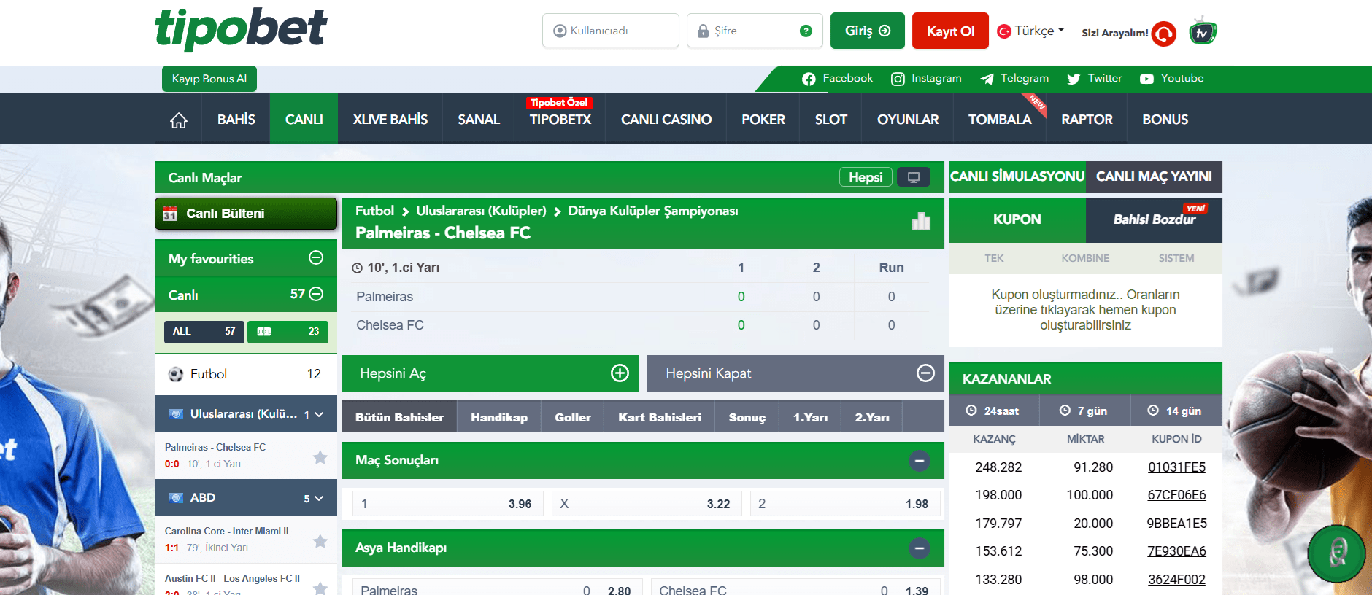Click the home icon in navigation bar
Image resolution: width=1372 pixels, height=595 pixels.
(x=179, y=120)
